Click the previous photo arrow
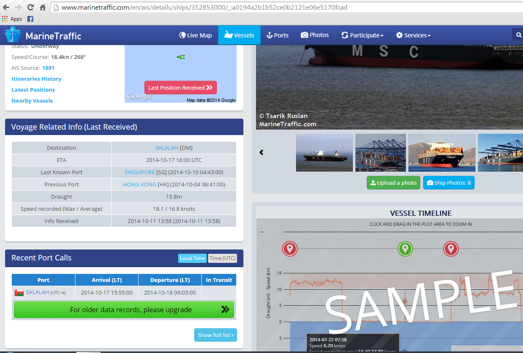Screen dimensions: 523x353 pos(261,152)
